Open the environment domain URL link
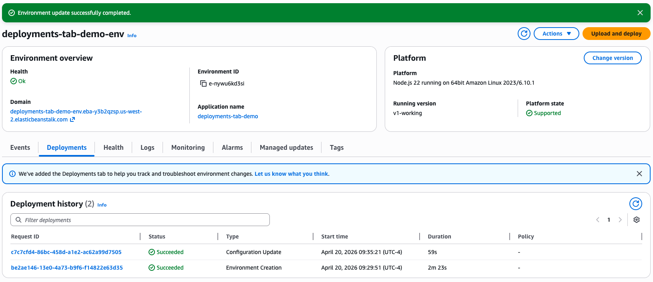This screenshot has width=653, height=282. click(x=76, y=115)
